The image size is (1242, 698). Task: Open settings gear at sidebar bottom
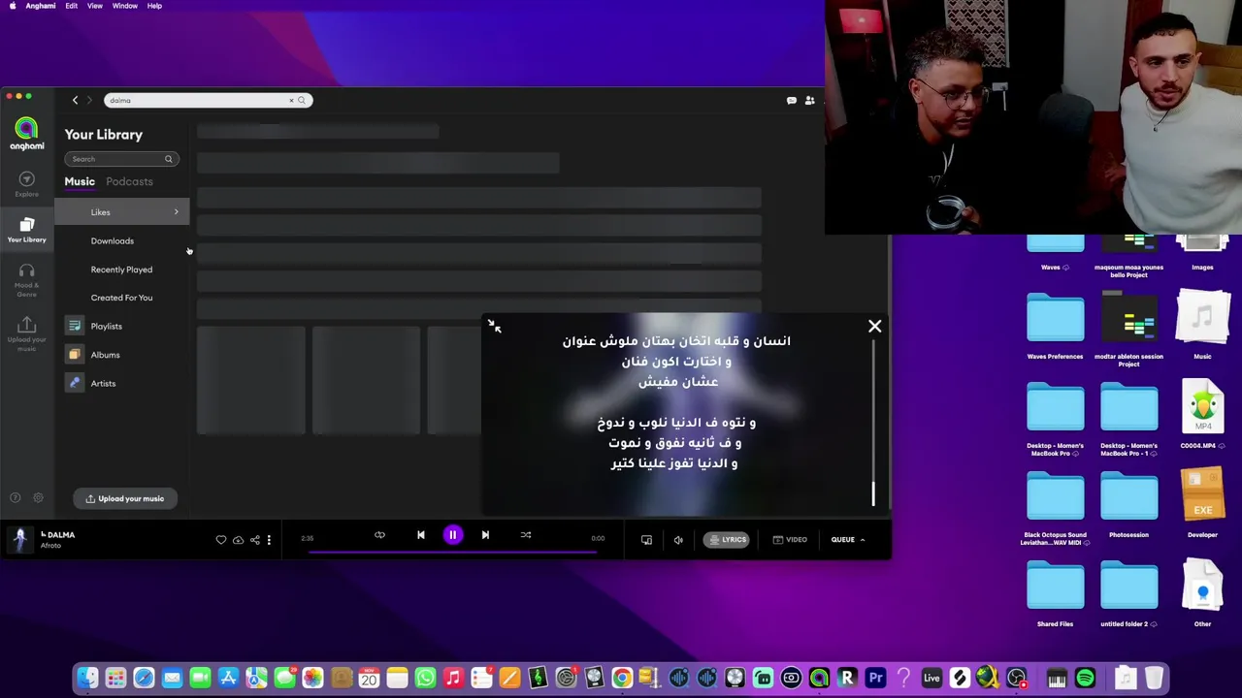pyautogui.click(x=38, y=498)
